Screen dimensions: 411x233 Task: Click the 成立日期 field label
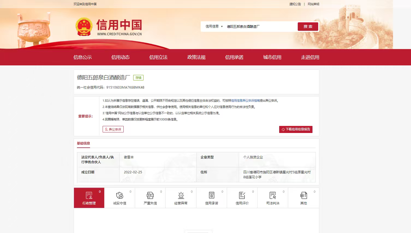88,172
